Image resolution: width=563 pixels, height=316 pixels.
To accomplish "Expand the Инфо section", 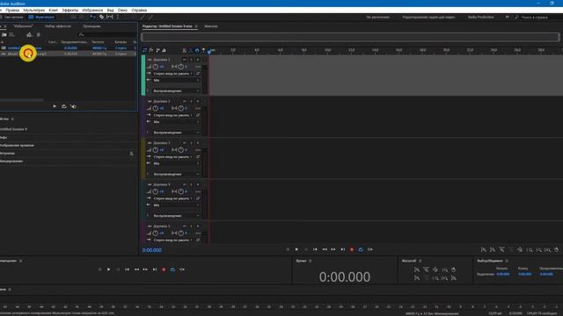I will point(4,137).
